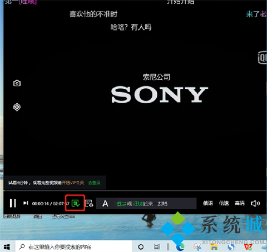Click the video progress bar
The width and height of the screenshot is (267, 252).
click(x=135, y=190)
